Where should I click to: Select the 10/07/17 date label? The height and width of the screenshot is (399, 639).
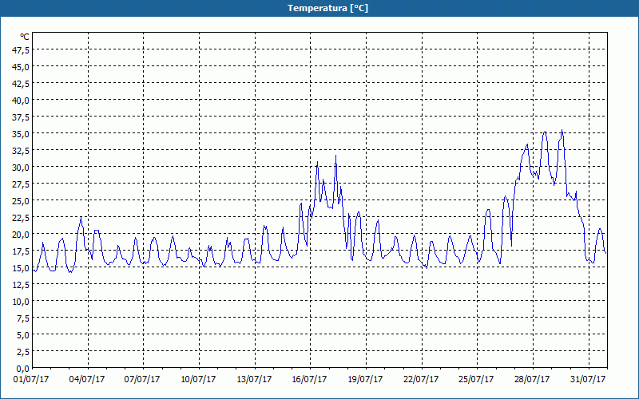tap(198, 380)
